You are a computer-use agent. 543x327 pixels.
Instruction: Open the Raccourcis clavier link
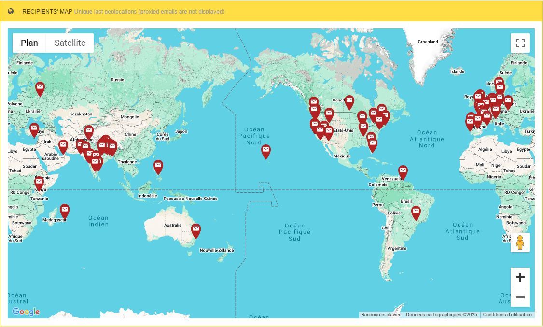click(381, 314)
